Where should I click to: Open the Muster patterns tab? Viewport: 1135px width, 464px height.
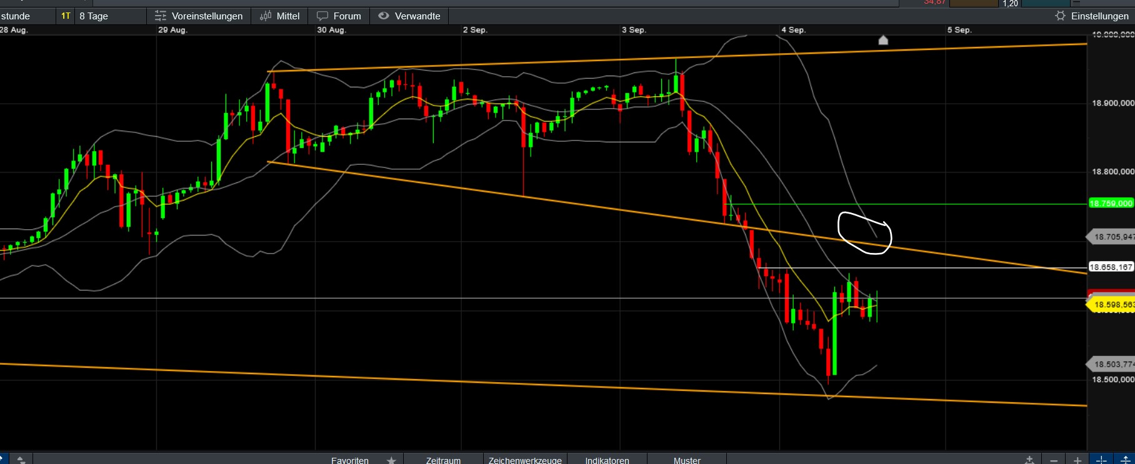pos(687,460)
